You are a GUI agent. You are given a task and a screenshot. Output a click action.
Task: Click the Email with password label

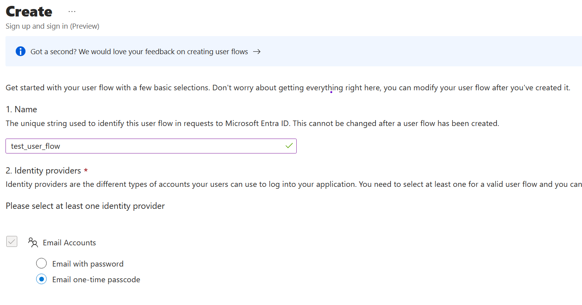[88, 264]
